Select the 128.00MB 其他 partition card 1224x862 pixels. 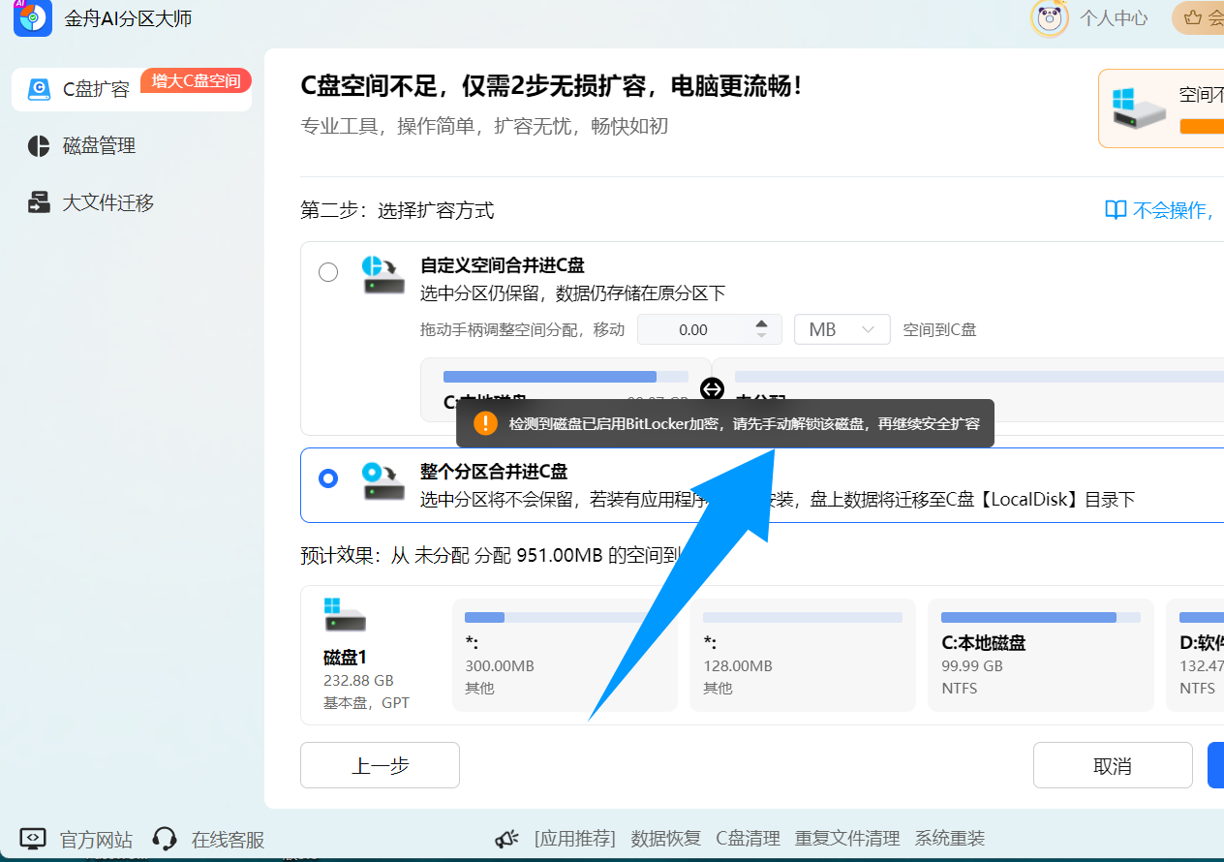803,655
